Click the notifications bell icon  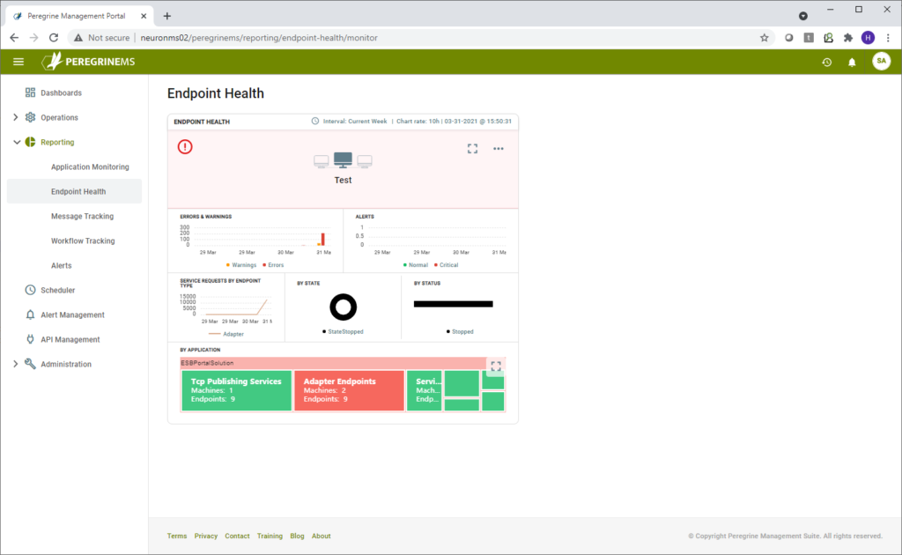point(852,62)
